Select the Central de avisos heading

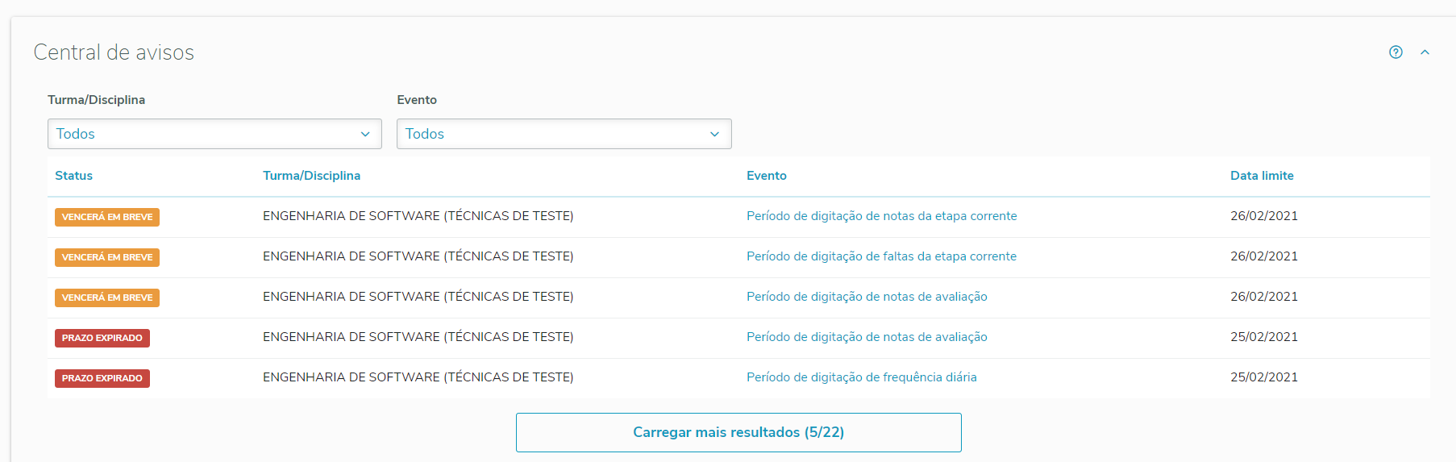(114, 52)
